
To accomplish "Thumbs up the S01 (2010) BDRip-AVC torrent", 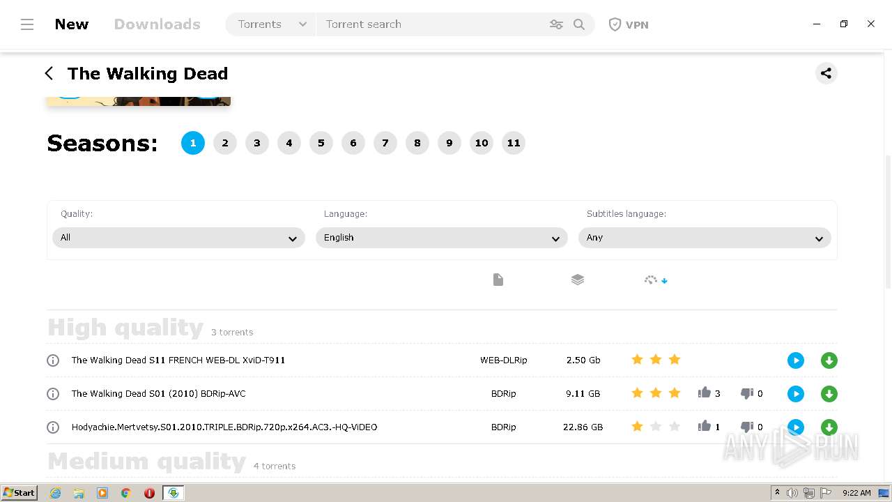I will (704, 393).
